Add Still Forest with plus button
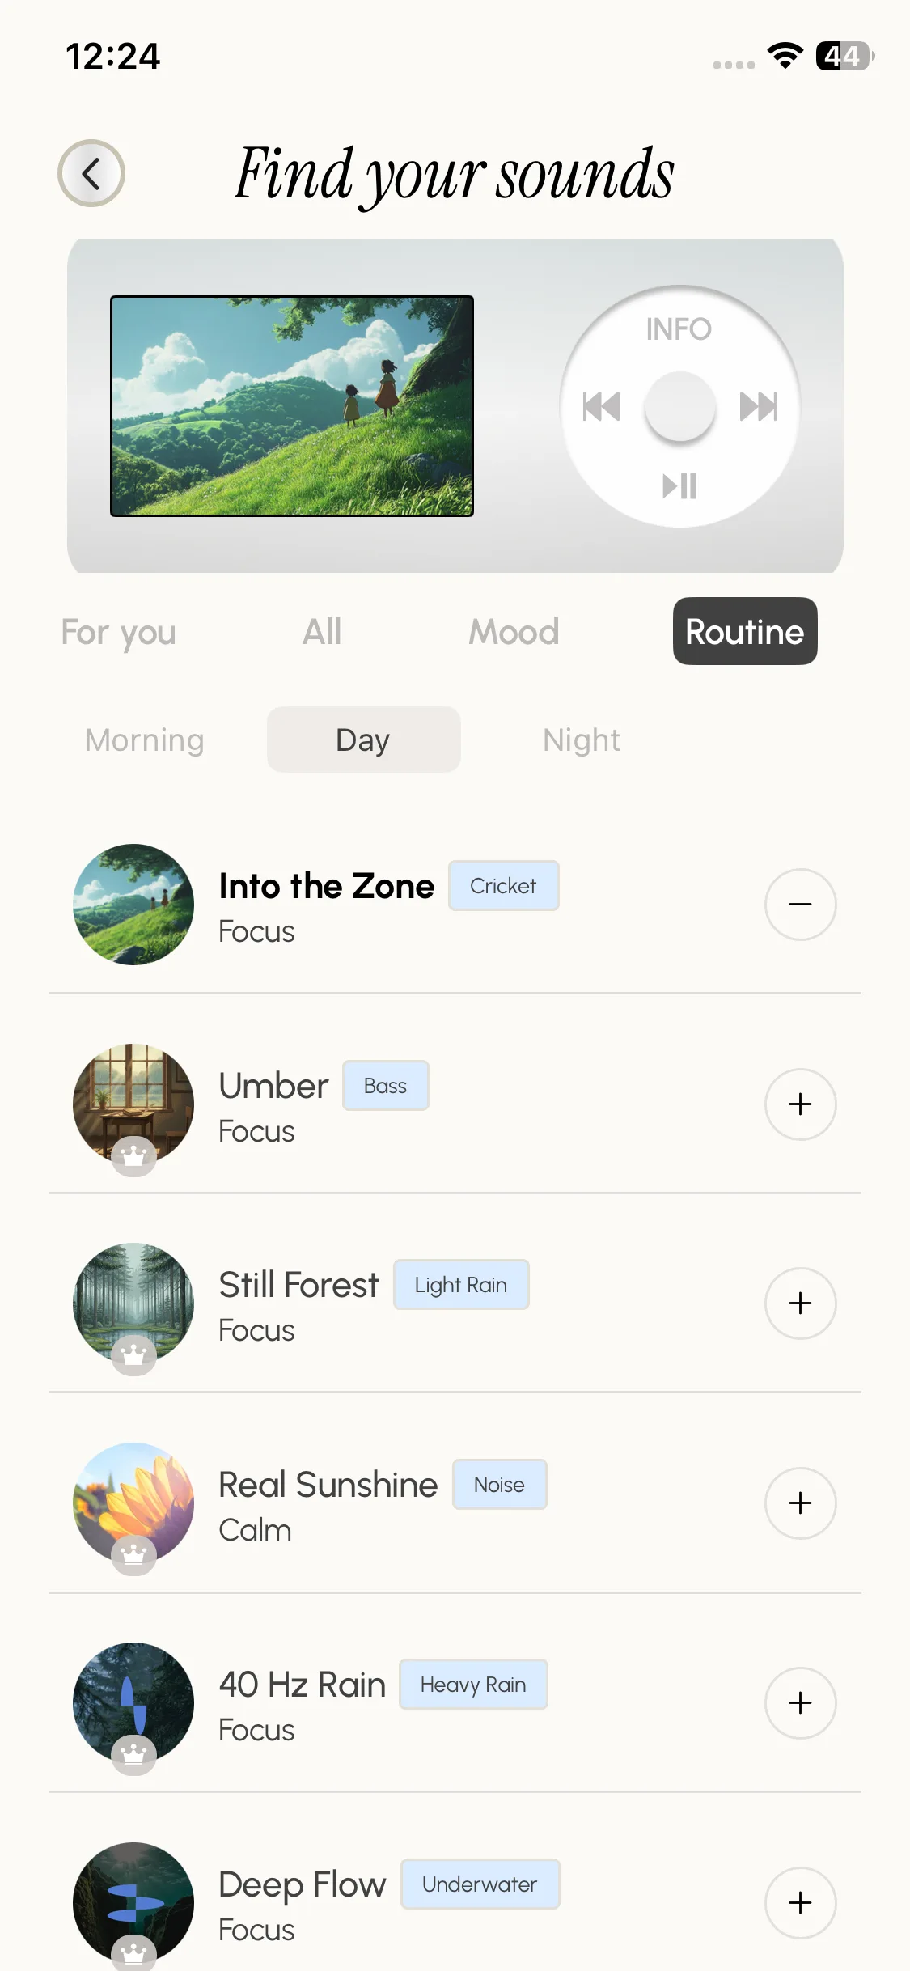The width and height of the screenshot is (910, 1971). click(800, 1303)
